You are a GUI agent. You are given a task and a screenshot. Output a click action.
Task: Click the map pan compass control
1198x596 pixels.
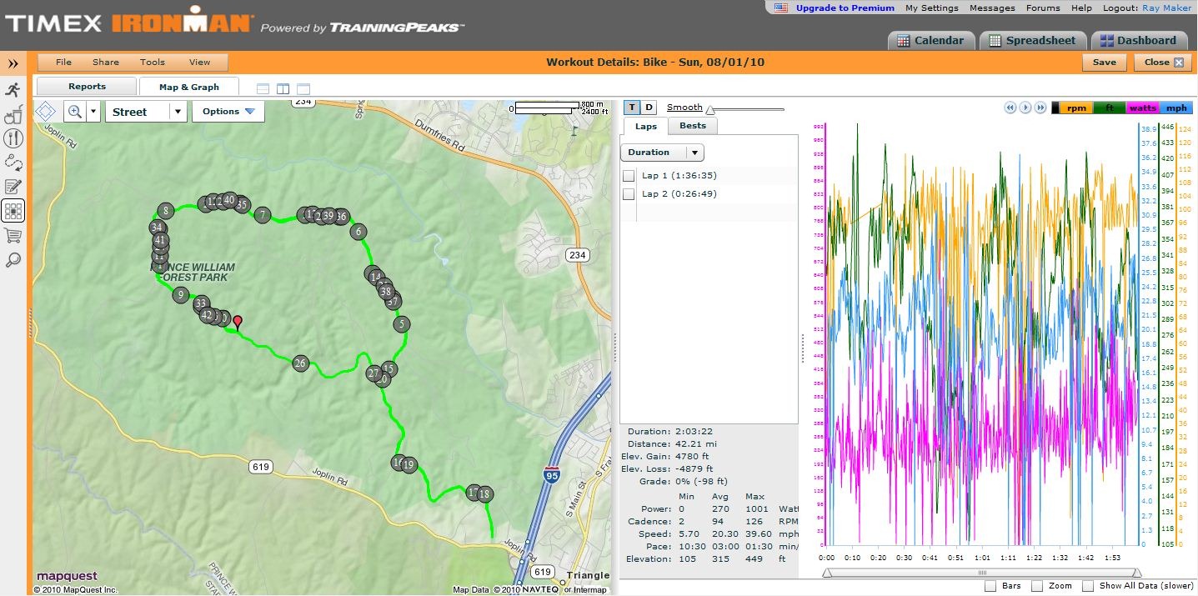point(46,112)
